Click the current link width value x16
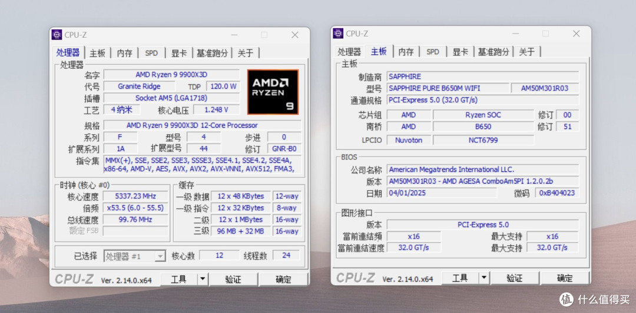The image size is (636, 313). [x=414, y=236]
